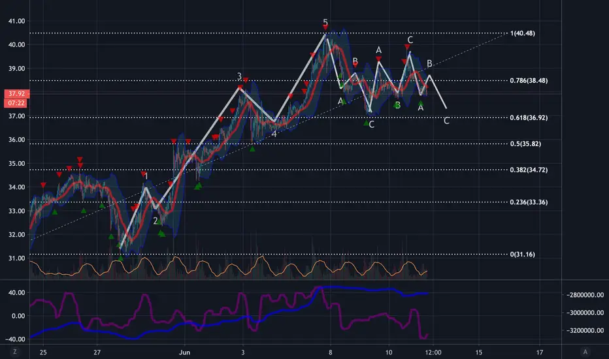Click the Jun label on time axis
The height and width of the screenshot is (359, 609).
click(x=184, y=352)
